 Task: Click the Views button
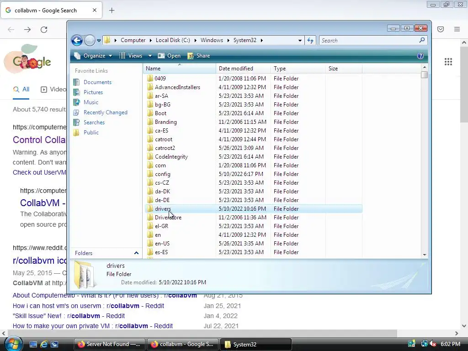(x=131, y=56)
